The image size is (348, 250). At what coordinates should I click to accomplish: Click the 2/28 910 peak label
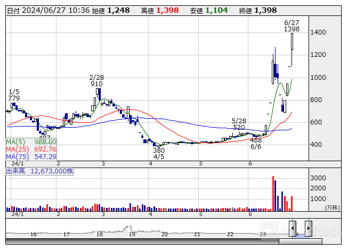tap(96, 80)
